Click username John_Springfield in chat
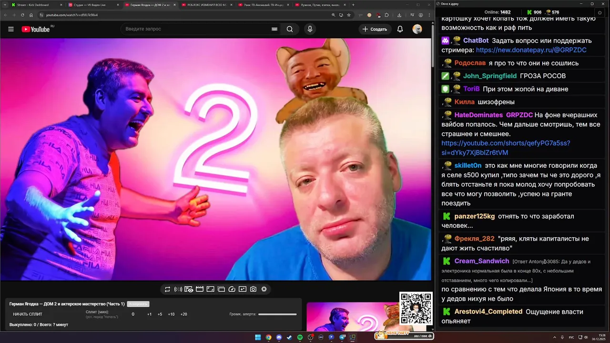 pyautogui.click(x=490, y=76)
